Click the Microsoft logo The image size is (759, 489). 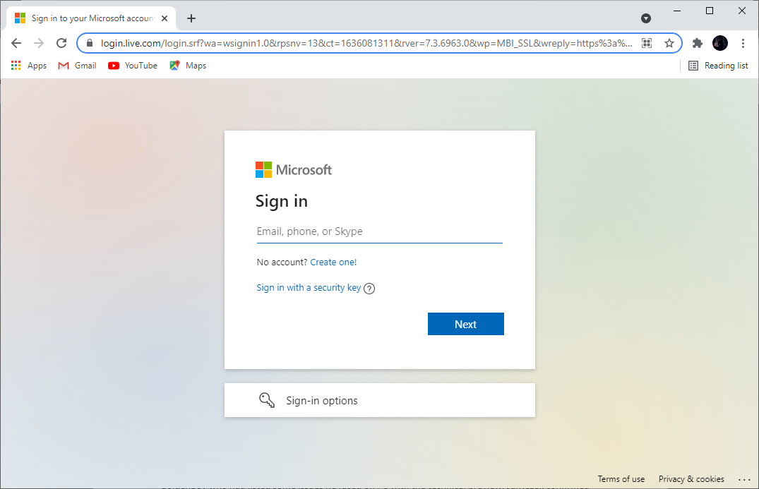coord(293,170)
